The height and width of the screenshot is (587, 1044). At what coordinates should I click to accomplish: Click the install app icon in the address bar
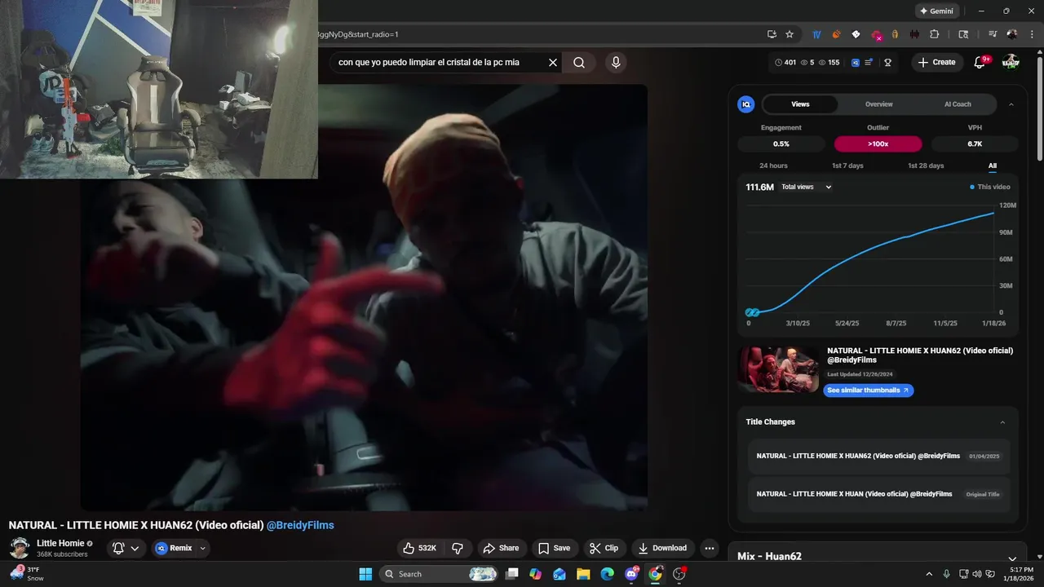[772, 34]
